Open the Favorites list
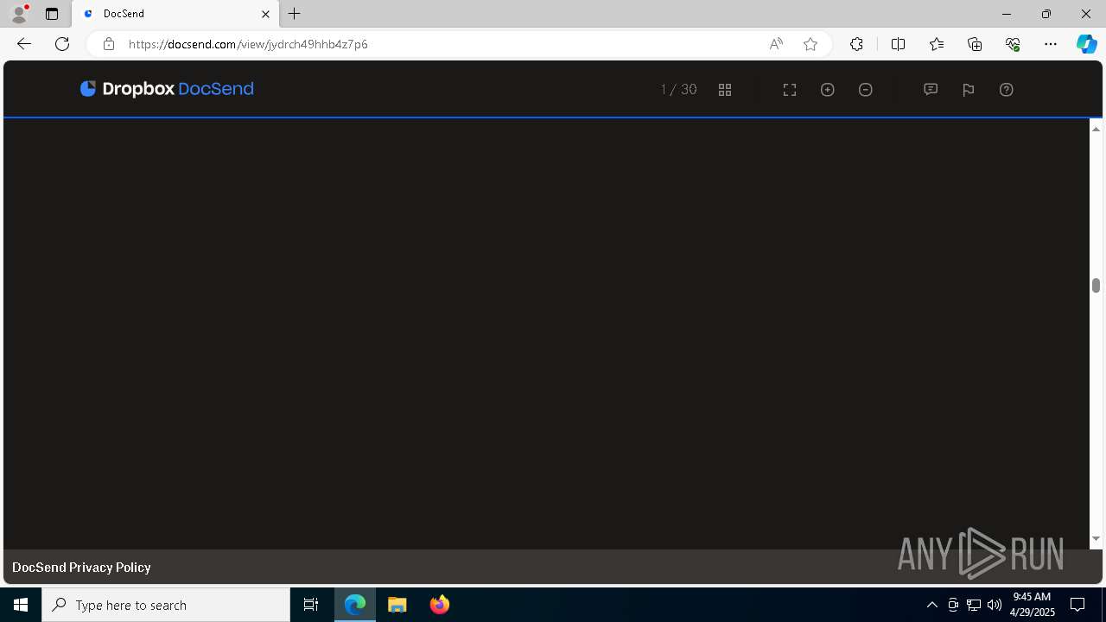Viewport: 1106px width, 622px height. [x=937, y=44]
